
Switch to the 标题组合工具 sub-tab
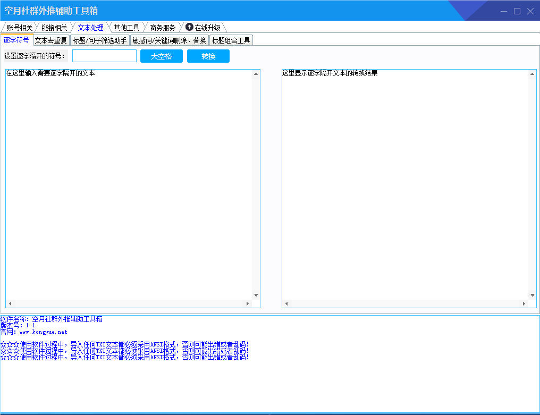tap(231, 40)
